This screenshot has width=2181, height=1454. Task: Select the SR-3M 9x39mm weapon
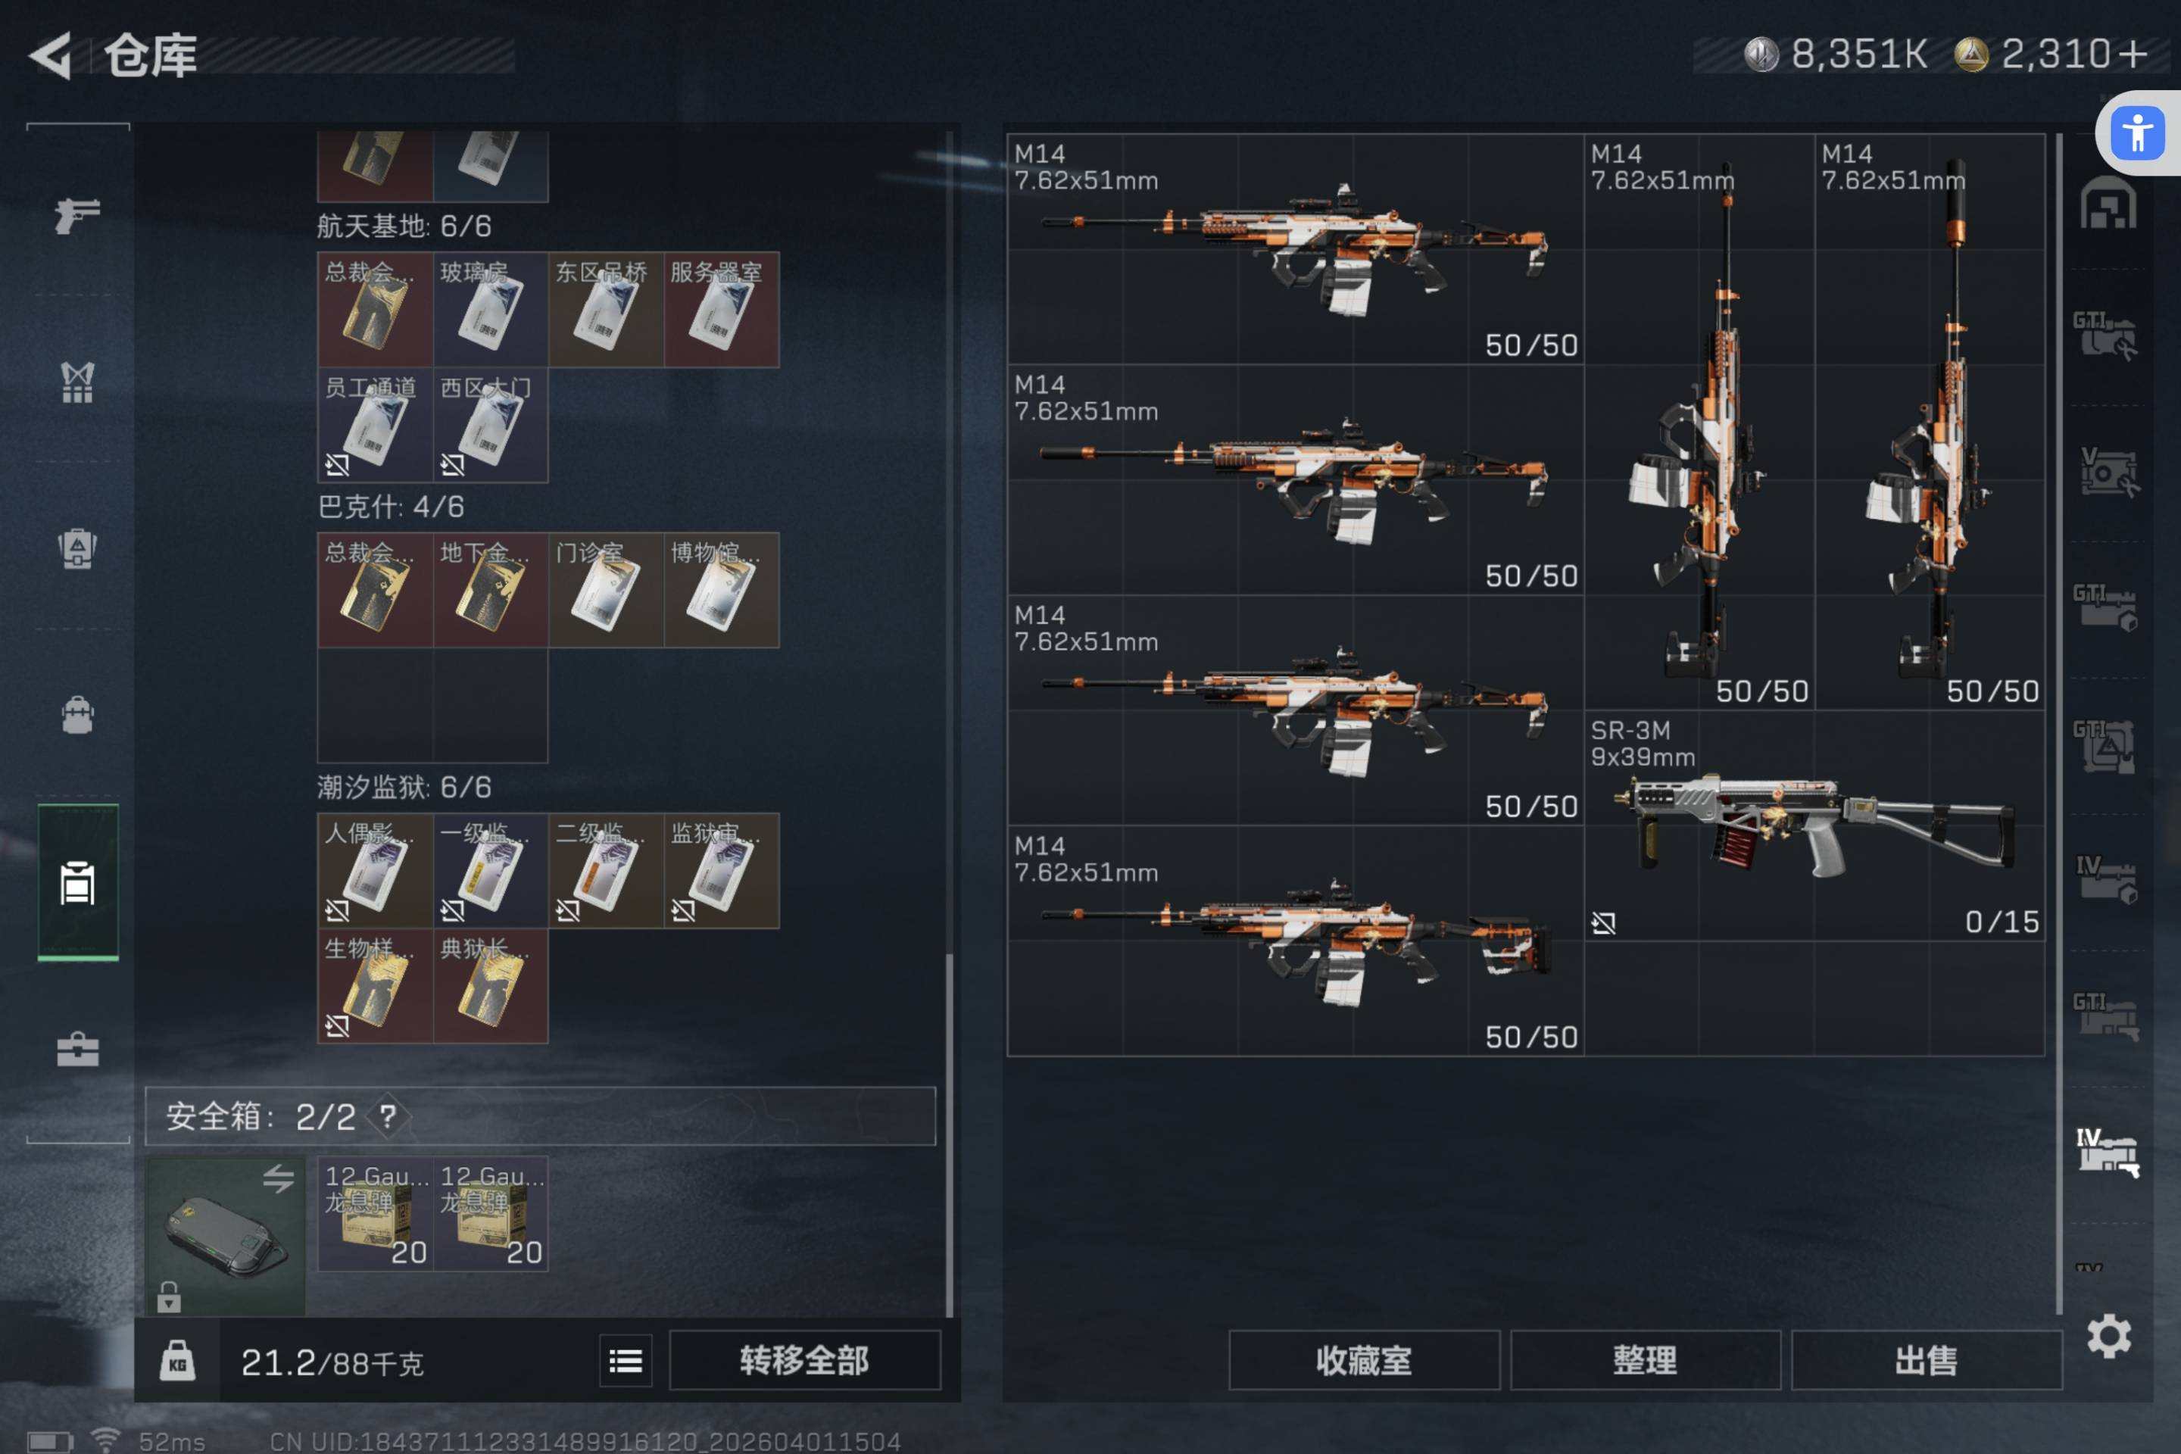point(1814,826)
